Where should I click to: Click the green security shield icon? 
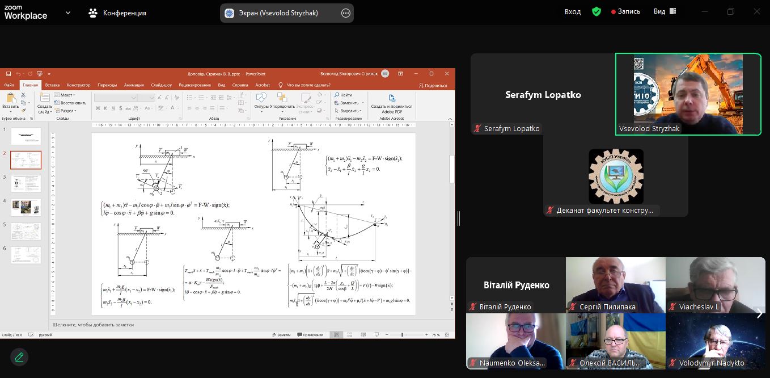[x=596, y=11]
